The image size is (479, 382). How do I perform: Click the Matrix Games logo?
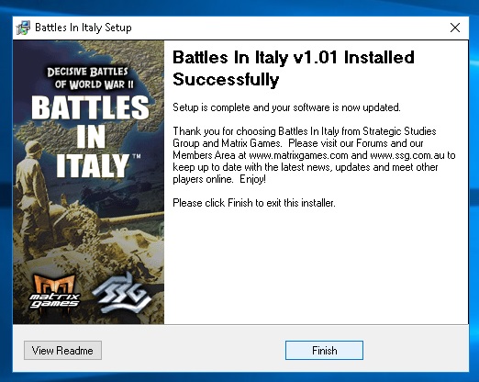click(x=54, y=292)
